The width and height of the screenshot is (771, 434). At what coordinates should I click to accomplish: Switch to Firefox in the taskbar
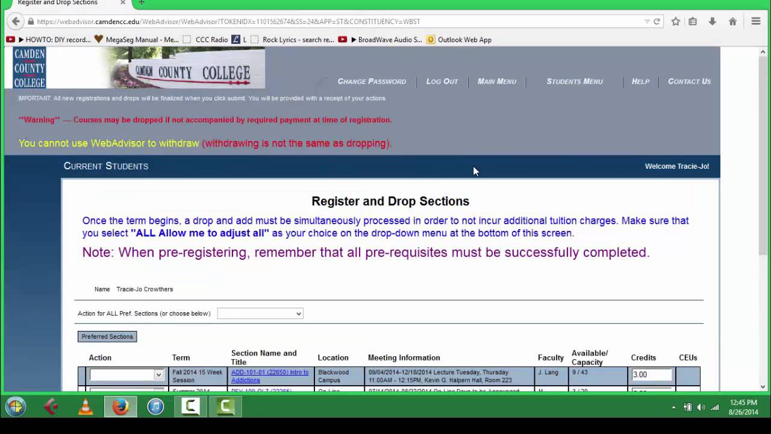click(x=120, y=407)
